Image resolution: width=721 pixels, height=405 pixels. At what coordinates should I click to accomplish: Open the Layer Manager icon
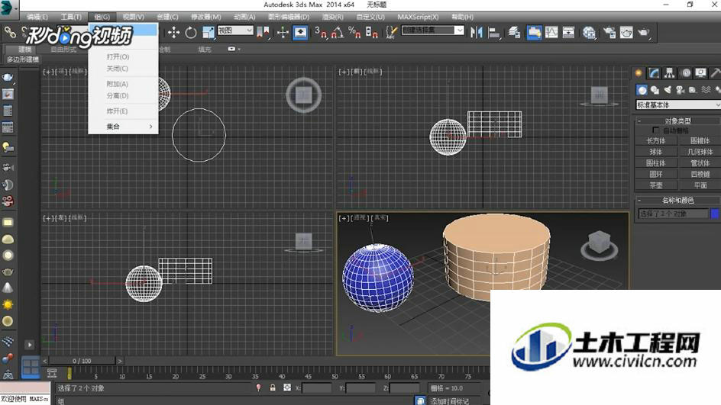(513, 32)
